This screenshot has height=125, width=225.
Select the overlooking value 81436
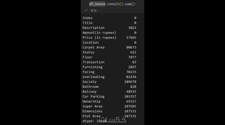click(131, 77)
